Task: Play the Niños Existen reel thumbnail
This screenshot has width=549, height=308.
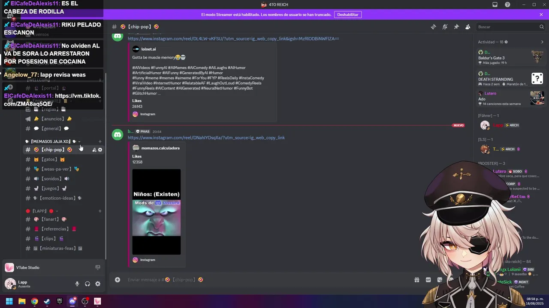Action: point(156,212)
